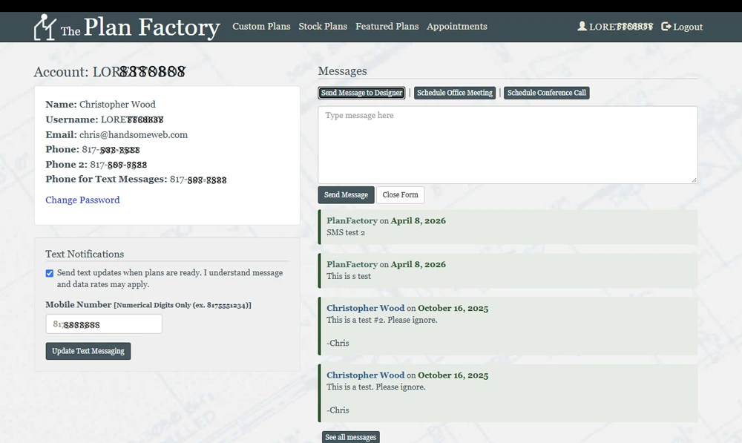
Task: Open Stock Plans menu item
Action: pos(323,27)
